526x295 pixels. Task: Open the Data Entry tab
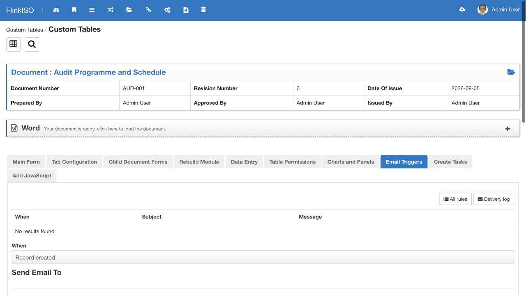[x=244, y=162]
